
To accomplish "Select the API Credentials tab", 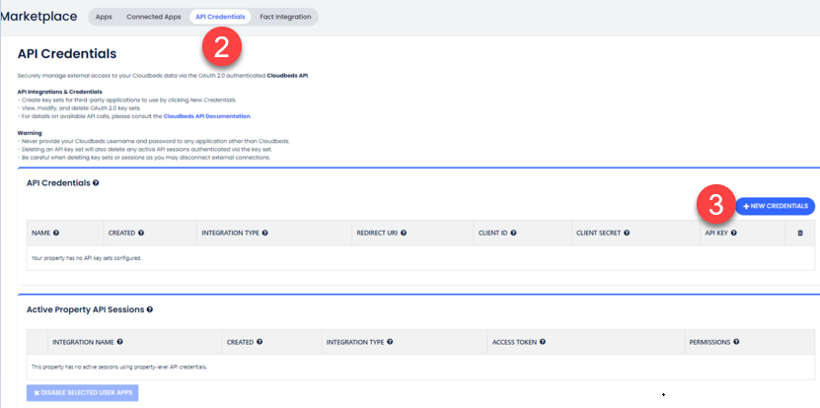I will click(220, 17).
